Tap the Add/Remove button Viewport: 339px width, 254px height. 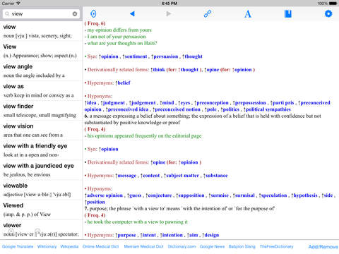[x=323, y=247]
